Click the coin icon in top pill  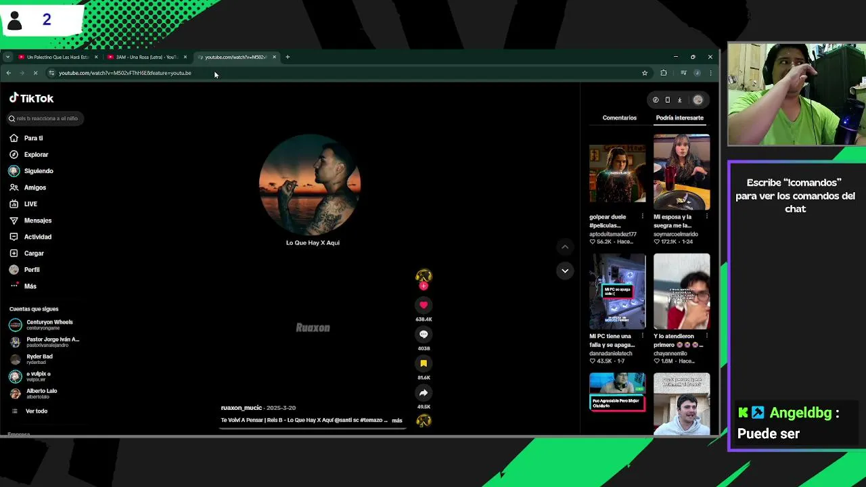tap(656, 100)
